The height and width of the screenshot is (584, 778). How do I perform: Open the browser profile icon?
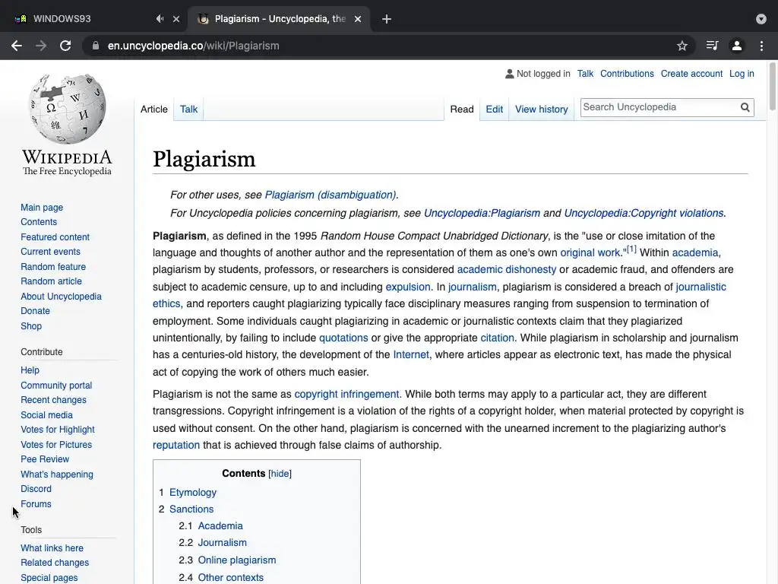737,46
